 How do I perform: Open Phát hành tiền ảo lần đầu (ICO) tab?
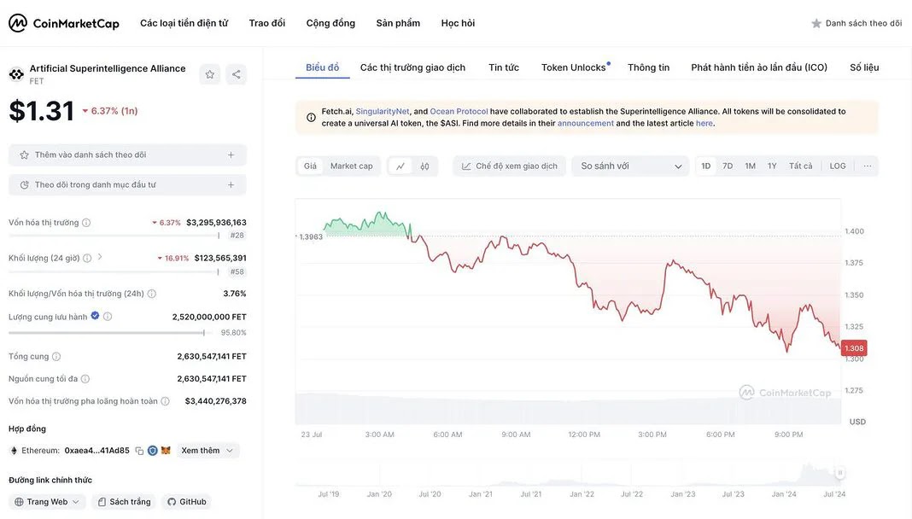pos(759,67)
